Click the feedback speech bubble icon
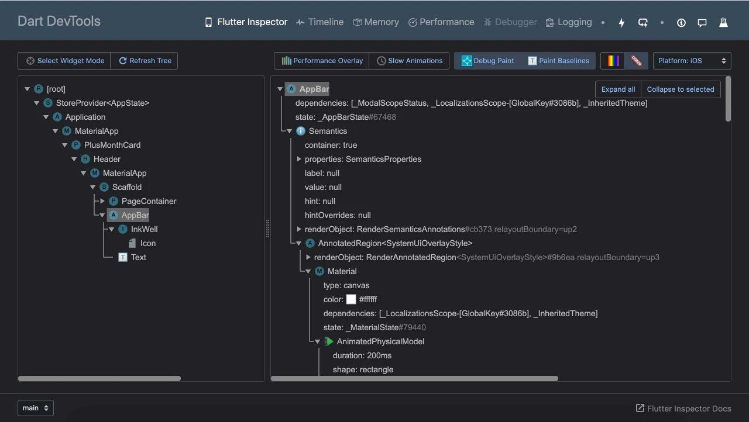This screenshot has height=422, width=749. tap(702, 22)
